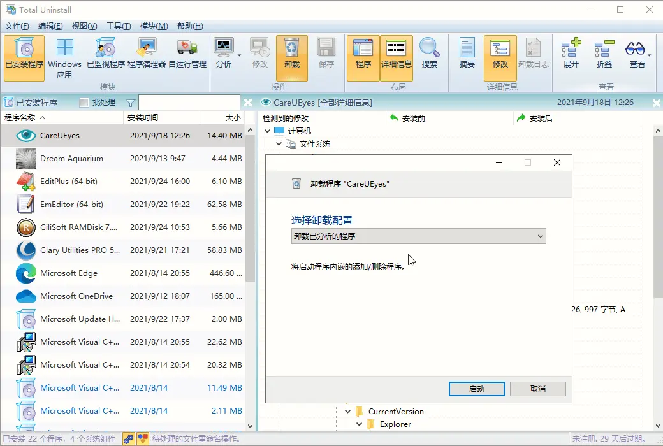Viewport: 663px width, 446px height.
Task: Toggle the 详细信息 layout panel
Action: 396,58
